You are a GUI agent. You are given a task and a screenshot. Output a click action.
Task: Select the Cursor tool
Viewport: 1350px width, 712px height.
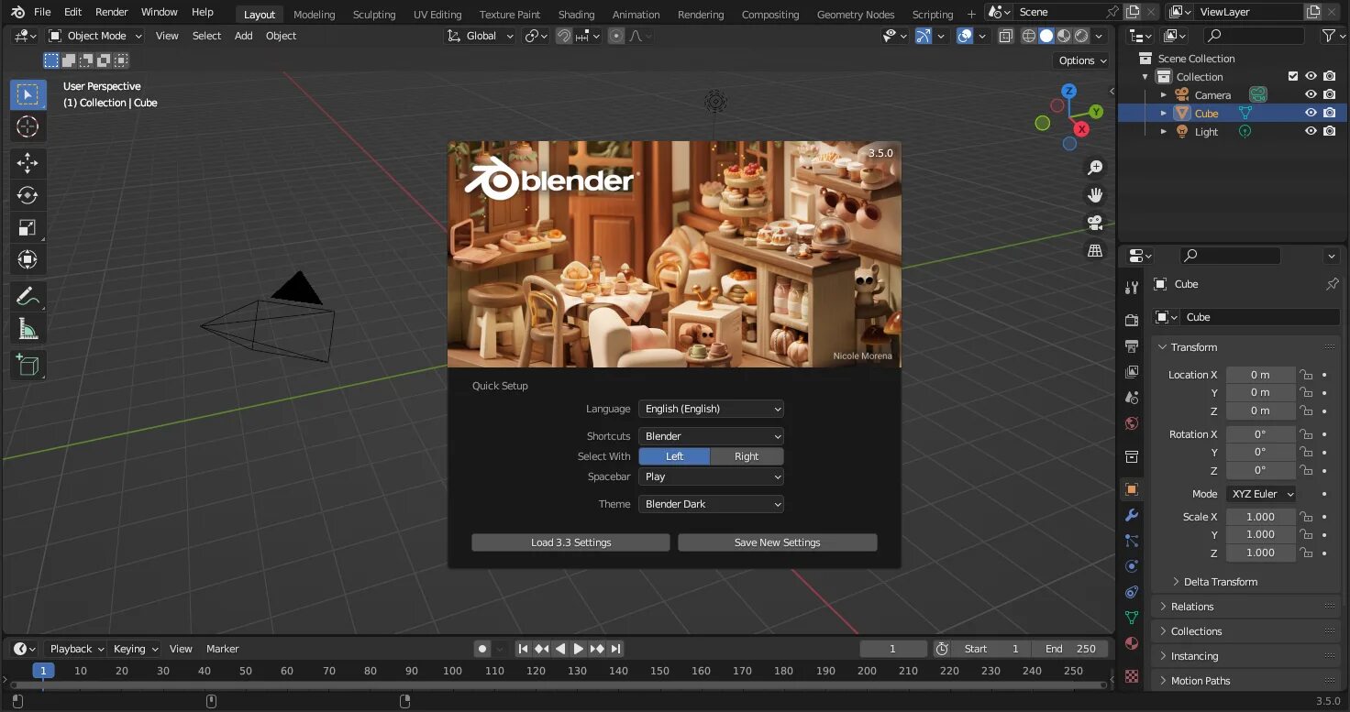point(28,126)
